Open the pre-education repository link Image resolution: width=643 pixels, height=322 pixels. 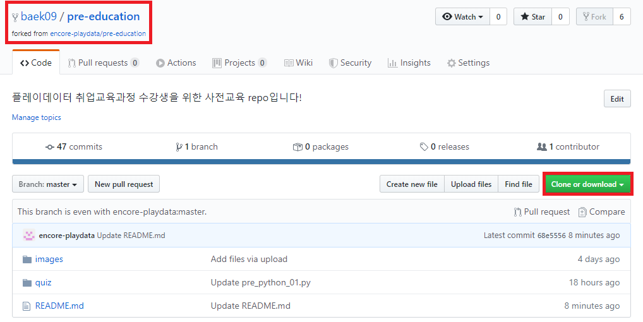coord(104,16)
